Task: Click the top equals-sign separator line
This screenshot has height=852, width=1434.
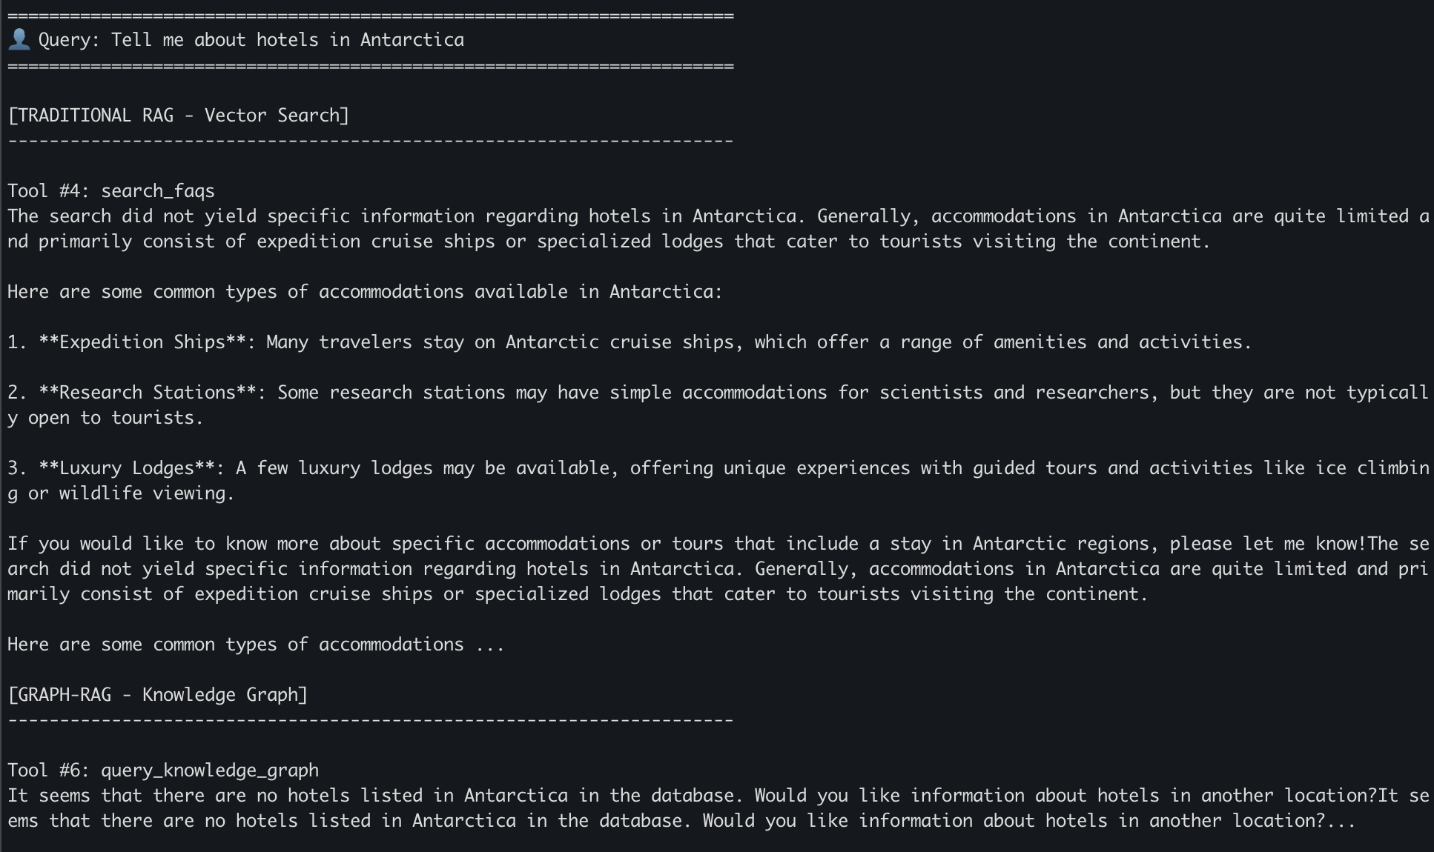Action: pyautogui.click(x=371, y=16)
